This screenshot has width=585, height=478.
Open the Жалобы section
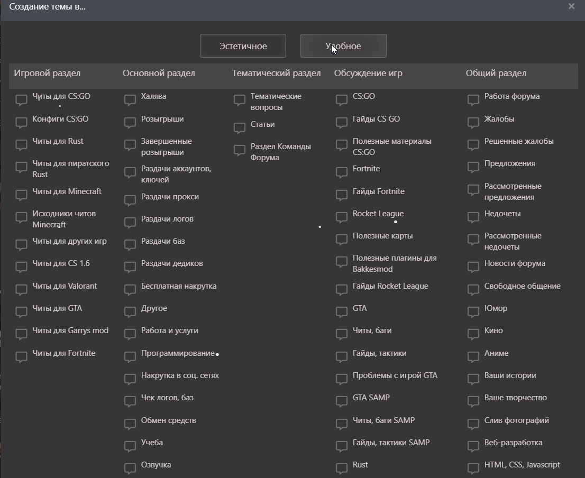(499, 119)
